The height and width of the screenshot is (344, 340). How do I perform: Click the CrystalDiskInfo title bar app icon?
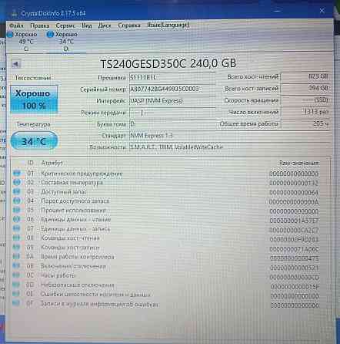[x=14, y=13]
